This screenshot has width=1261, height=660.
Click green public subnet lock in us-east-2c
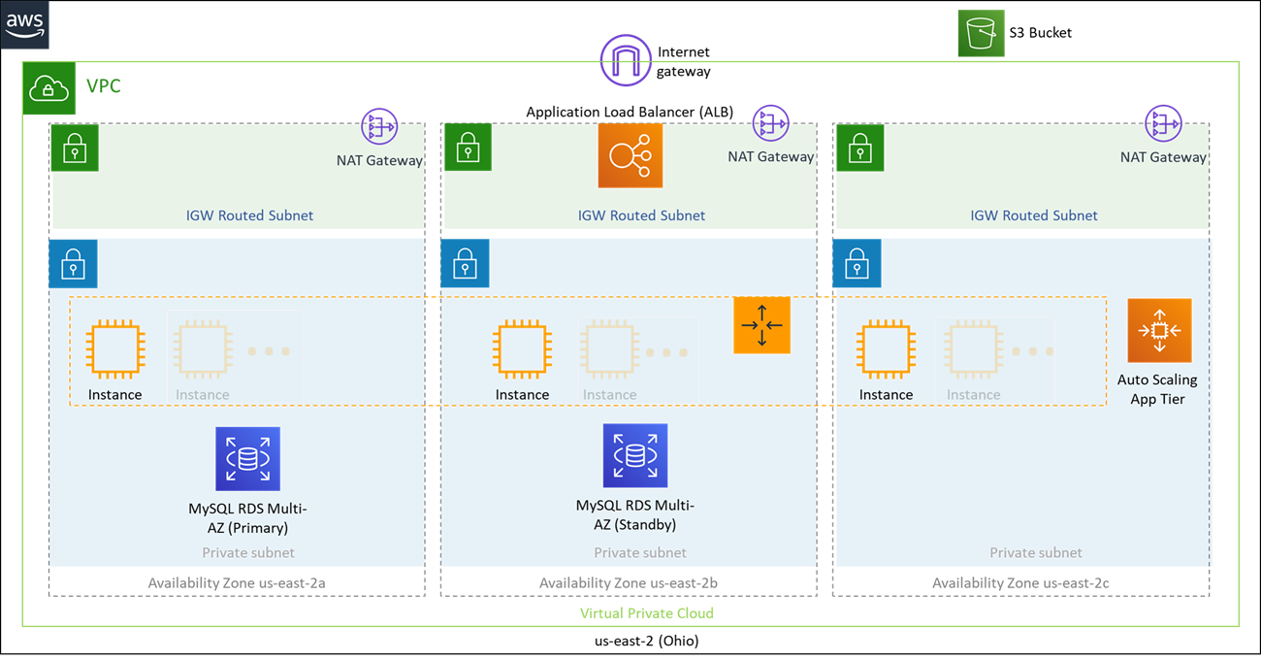[859, 148]
